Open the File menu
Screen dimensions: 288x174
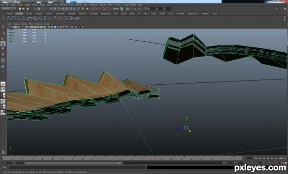click(2, 5)
